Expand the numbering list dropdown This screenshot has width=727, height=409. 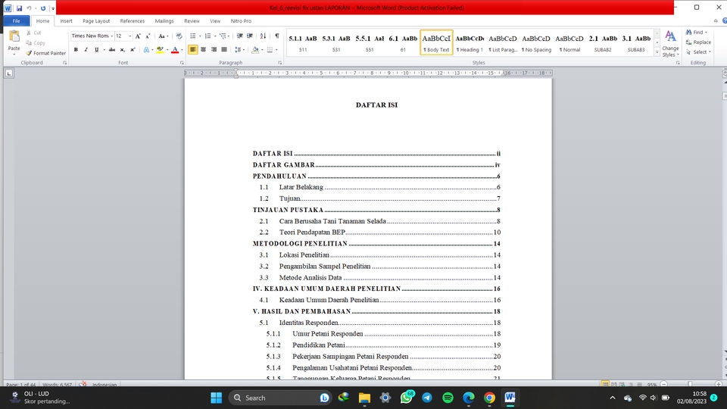[215, 36]
